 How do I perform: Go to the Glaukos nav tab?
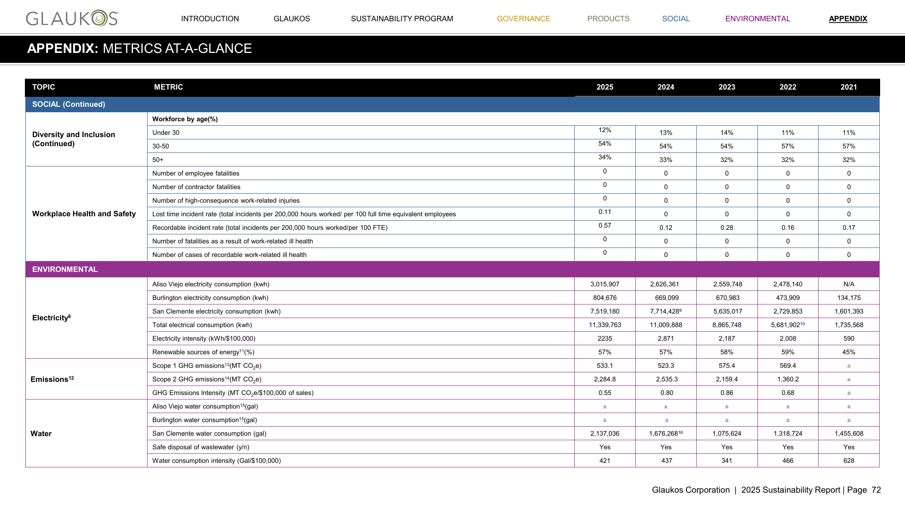tap(292, 19)
